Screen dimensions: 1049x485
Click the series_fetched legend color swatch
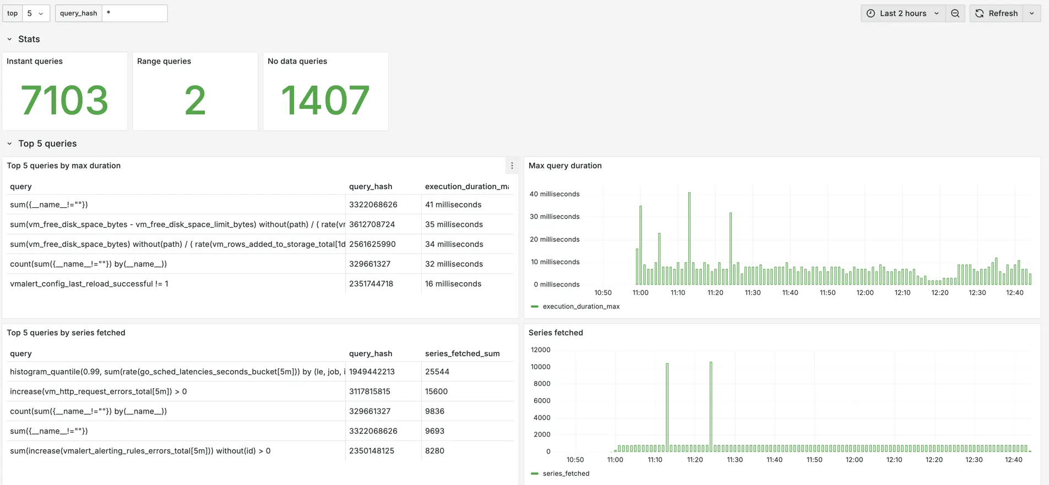[x=534, y=473]
